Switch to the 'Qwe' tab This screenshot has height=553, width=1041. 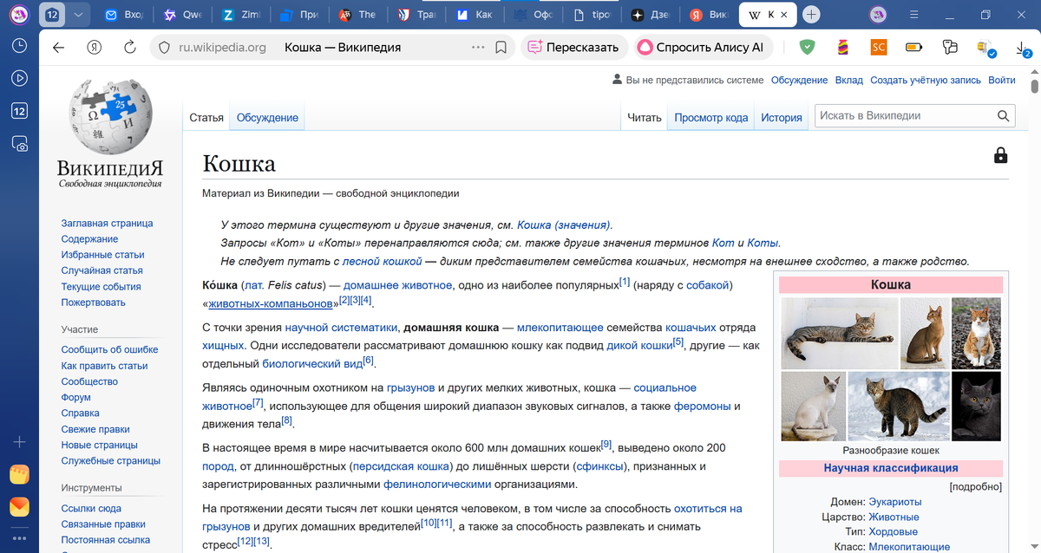point(183,15)
